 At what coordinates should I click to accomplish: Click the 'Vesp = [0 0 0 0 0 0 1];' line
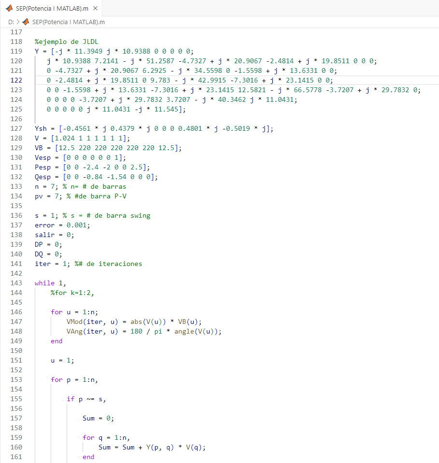point(80,157)
